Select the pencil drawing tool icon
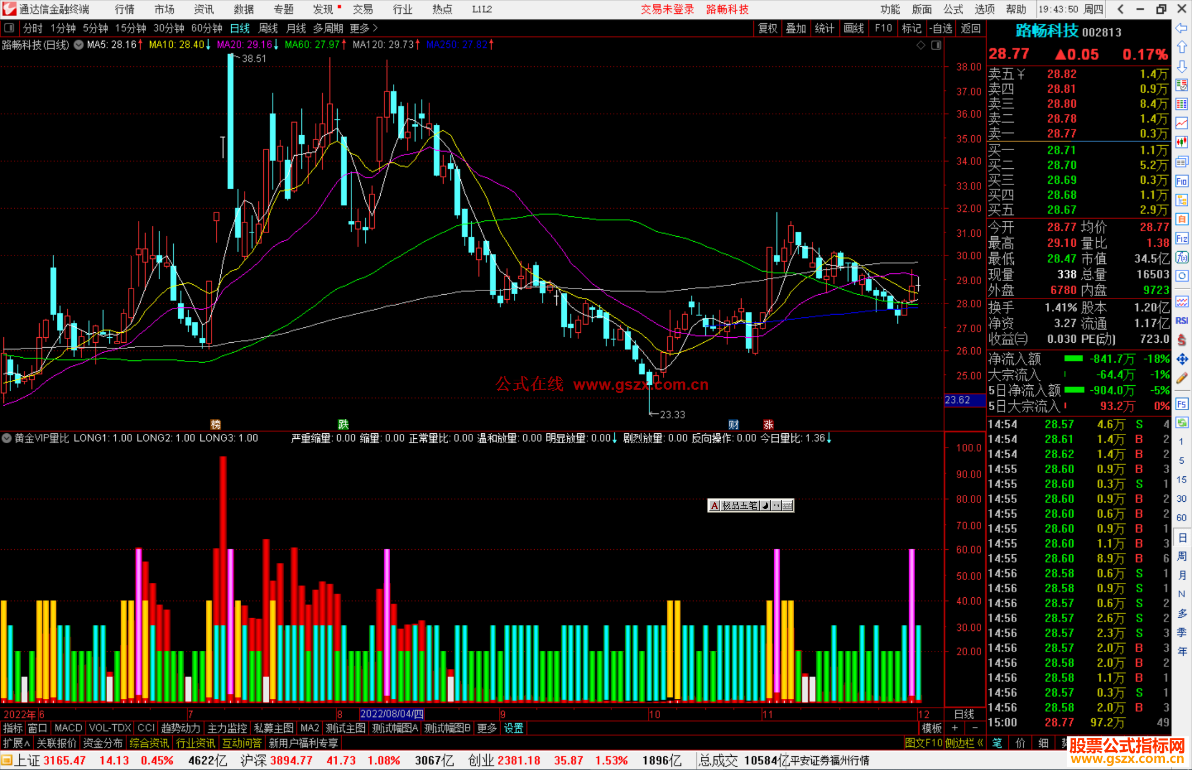This screenshot has width=1192, height=770. click(1182, 379)
